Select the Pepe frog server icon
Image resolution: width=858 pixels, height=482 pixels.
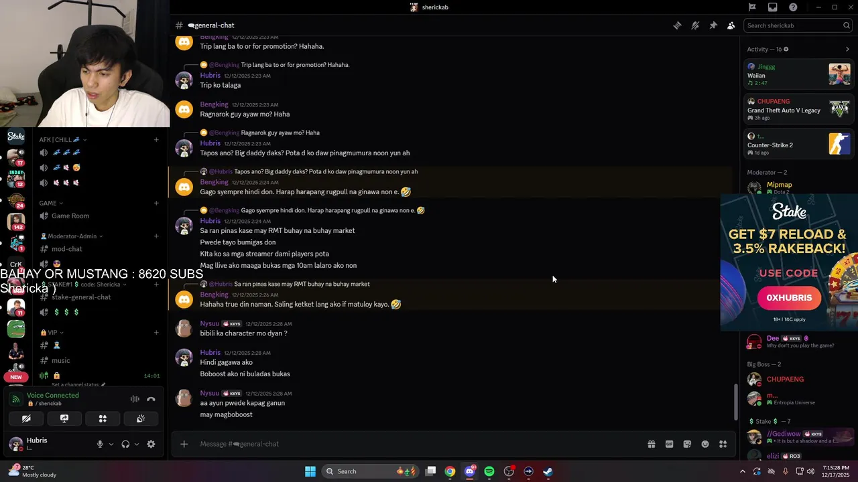[x=16, y=329]
